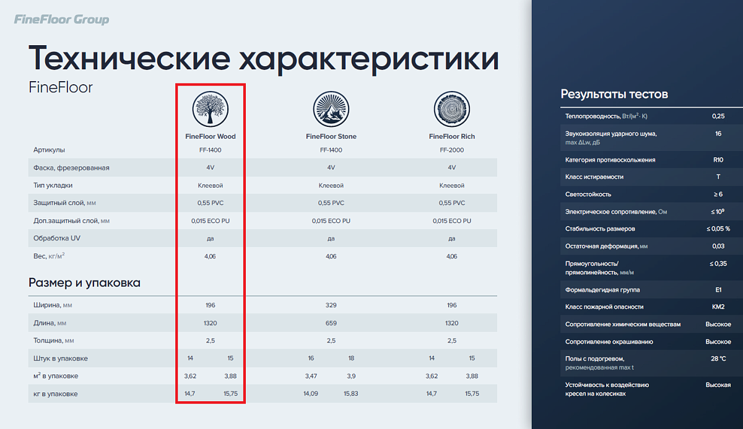The height and width of the screenshot is (429, 743).
Task: Select the FF-2000 article value
Action: click(x=451, y=150)
